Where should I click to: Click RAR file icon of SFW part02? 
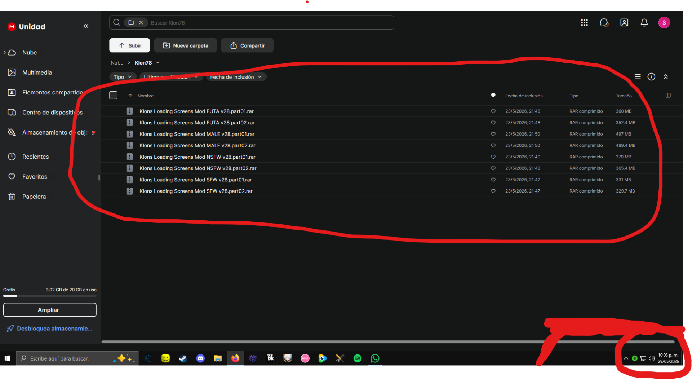[x=130, y=191]
